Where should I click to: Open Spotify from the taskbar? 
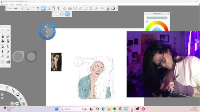pyautogui.click(x=115, y=109)
